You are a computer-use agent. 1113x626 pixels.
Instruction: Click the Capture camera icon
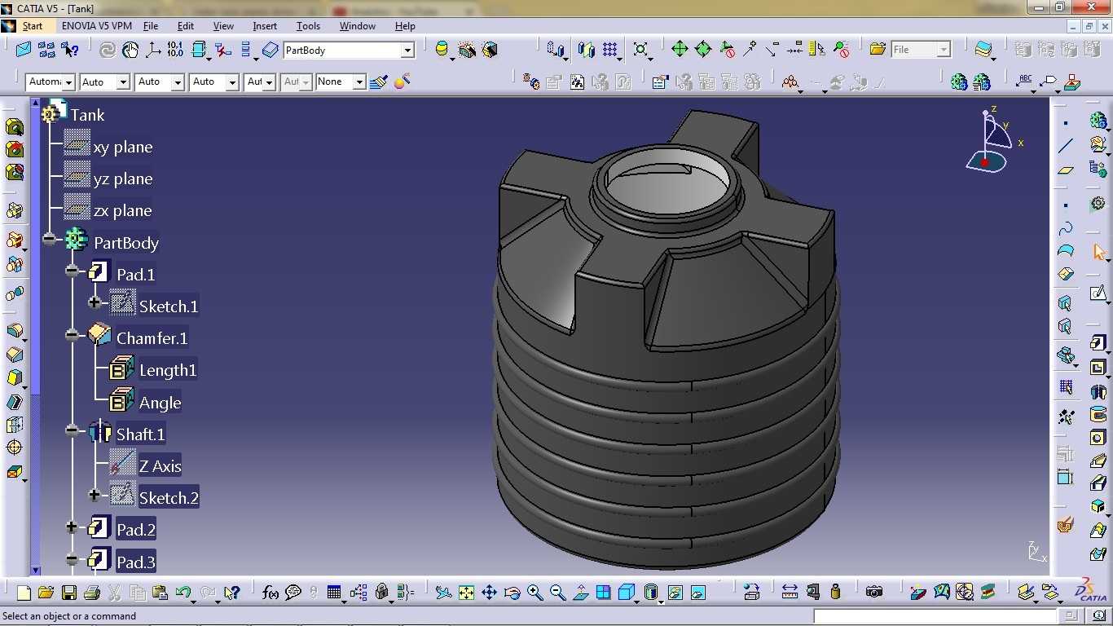point(874,592)
